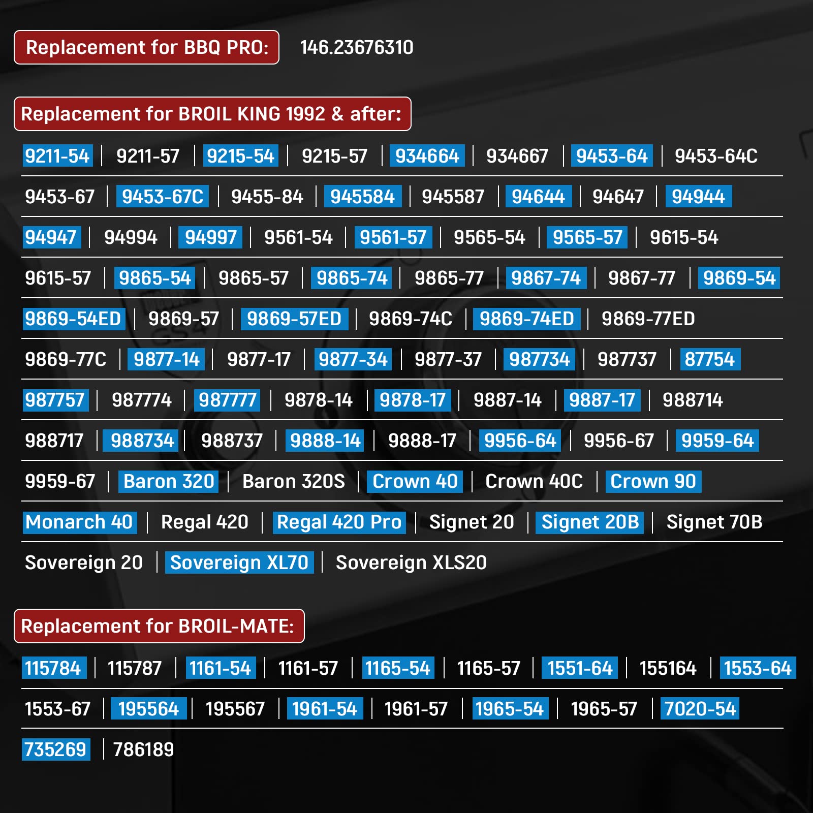813x813 pixels.
Task: Select highlighted model 987734
Action: coord(540,359)
